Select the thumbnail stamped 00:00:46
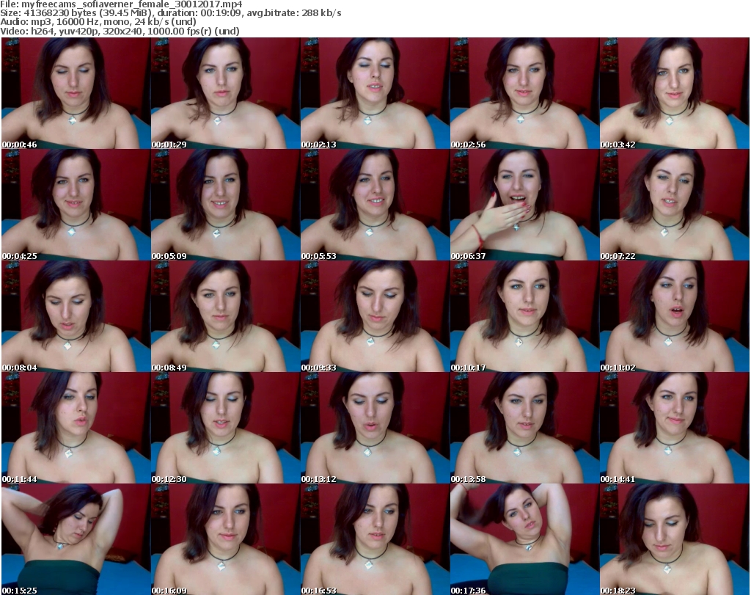751x595 pixels. point(76,93)
